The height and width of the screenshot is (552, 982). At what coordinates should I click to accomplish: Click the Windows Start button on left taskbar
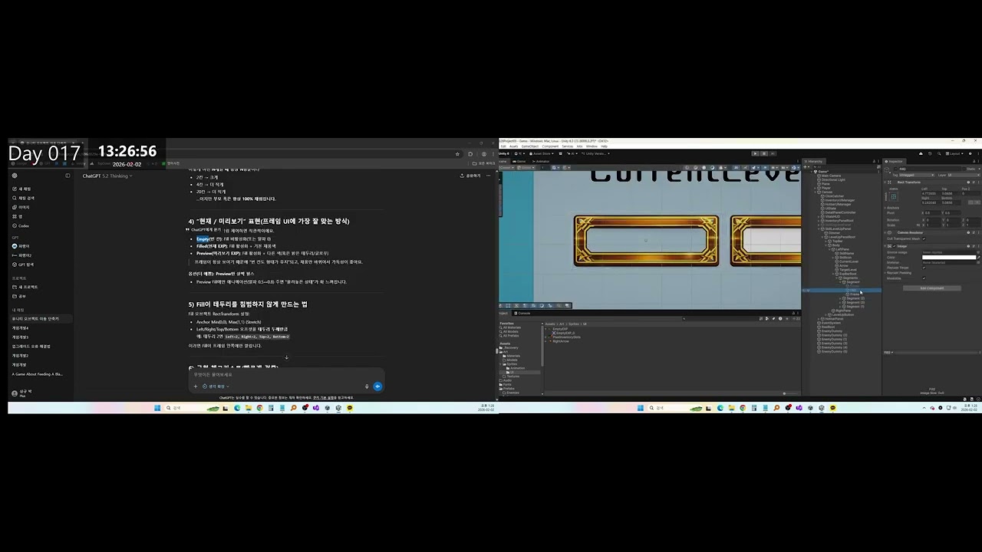pos(157,408)
